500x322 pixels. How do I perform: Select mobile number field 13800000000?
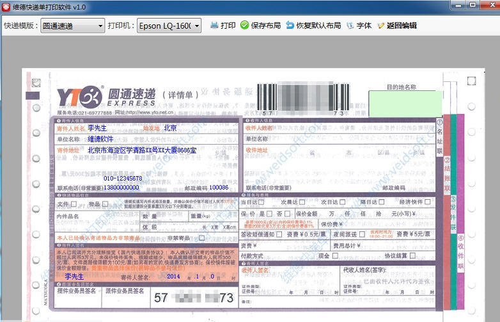click(x=121, y=188)
